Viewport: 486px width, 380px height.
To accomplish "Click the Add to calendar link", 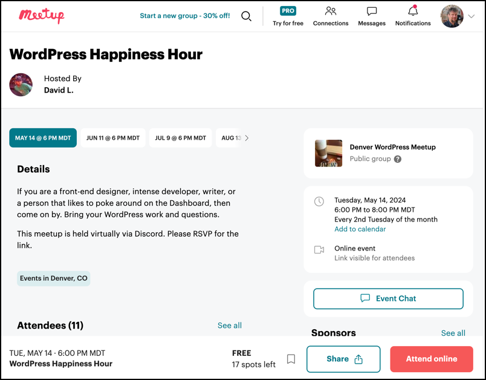I will tap(360, 229).
